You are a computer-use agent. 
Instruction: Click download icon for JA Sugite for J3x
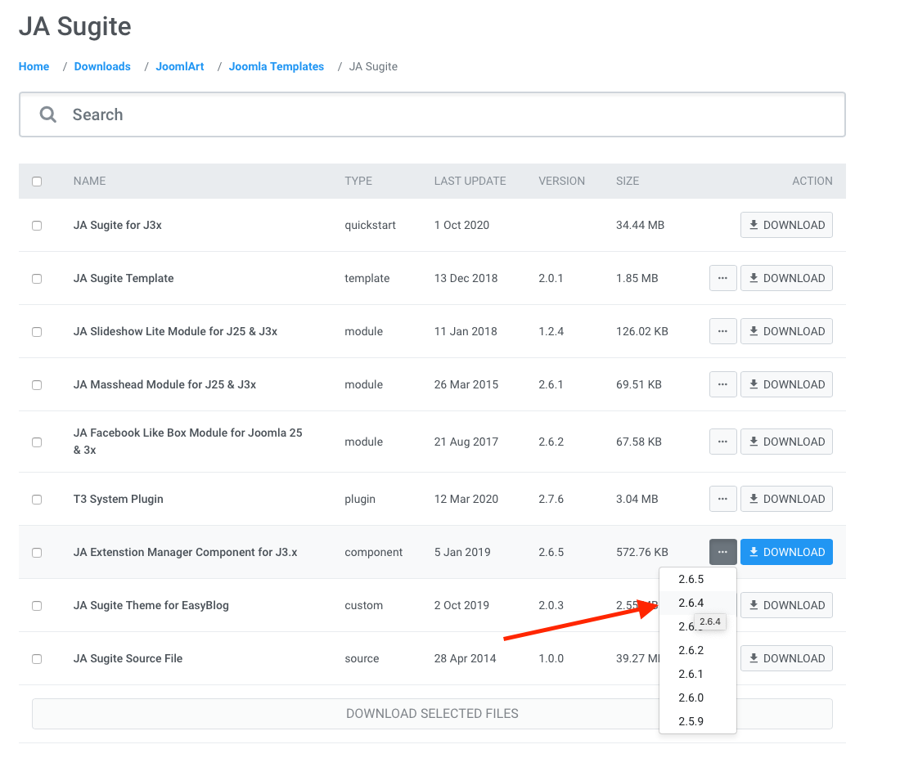(x=754, y=225)
